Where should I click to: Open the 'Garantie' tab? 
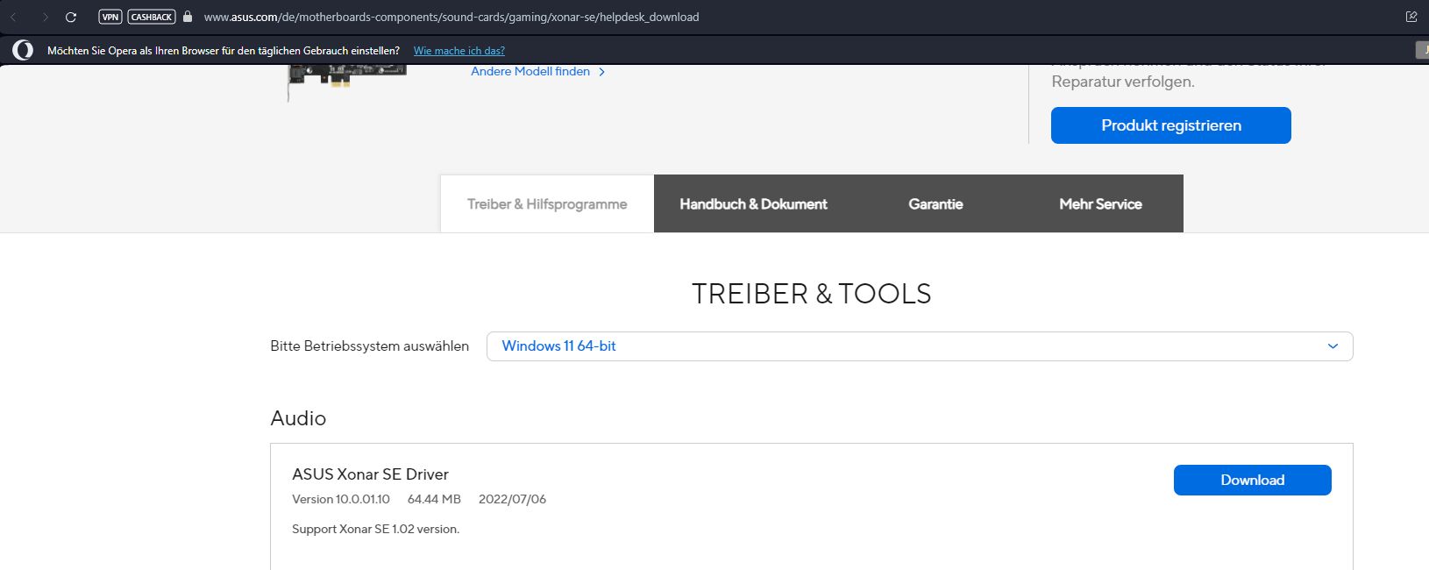pyautogui.click(x=935, y=203)
